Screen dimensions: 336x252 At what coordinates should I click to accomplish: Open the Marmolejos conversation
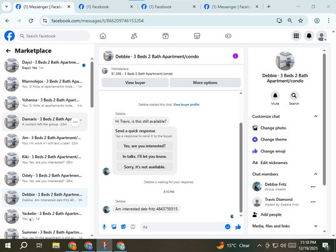(45, 84)
